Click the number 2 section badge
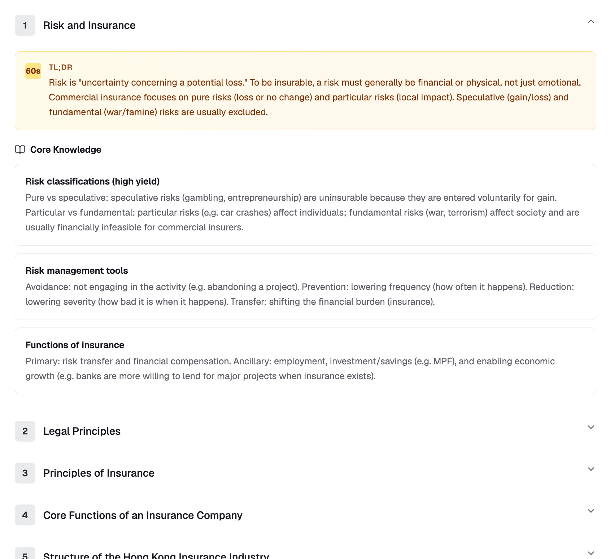The width and height of the screenshot is (610, 559). 25,431
